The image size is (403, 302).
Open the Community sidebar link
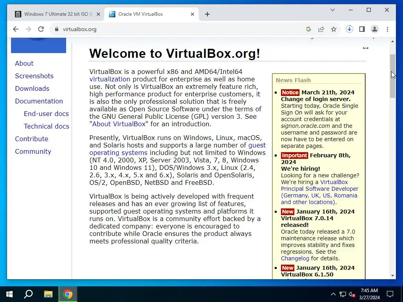tap(33, 151)
